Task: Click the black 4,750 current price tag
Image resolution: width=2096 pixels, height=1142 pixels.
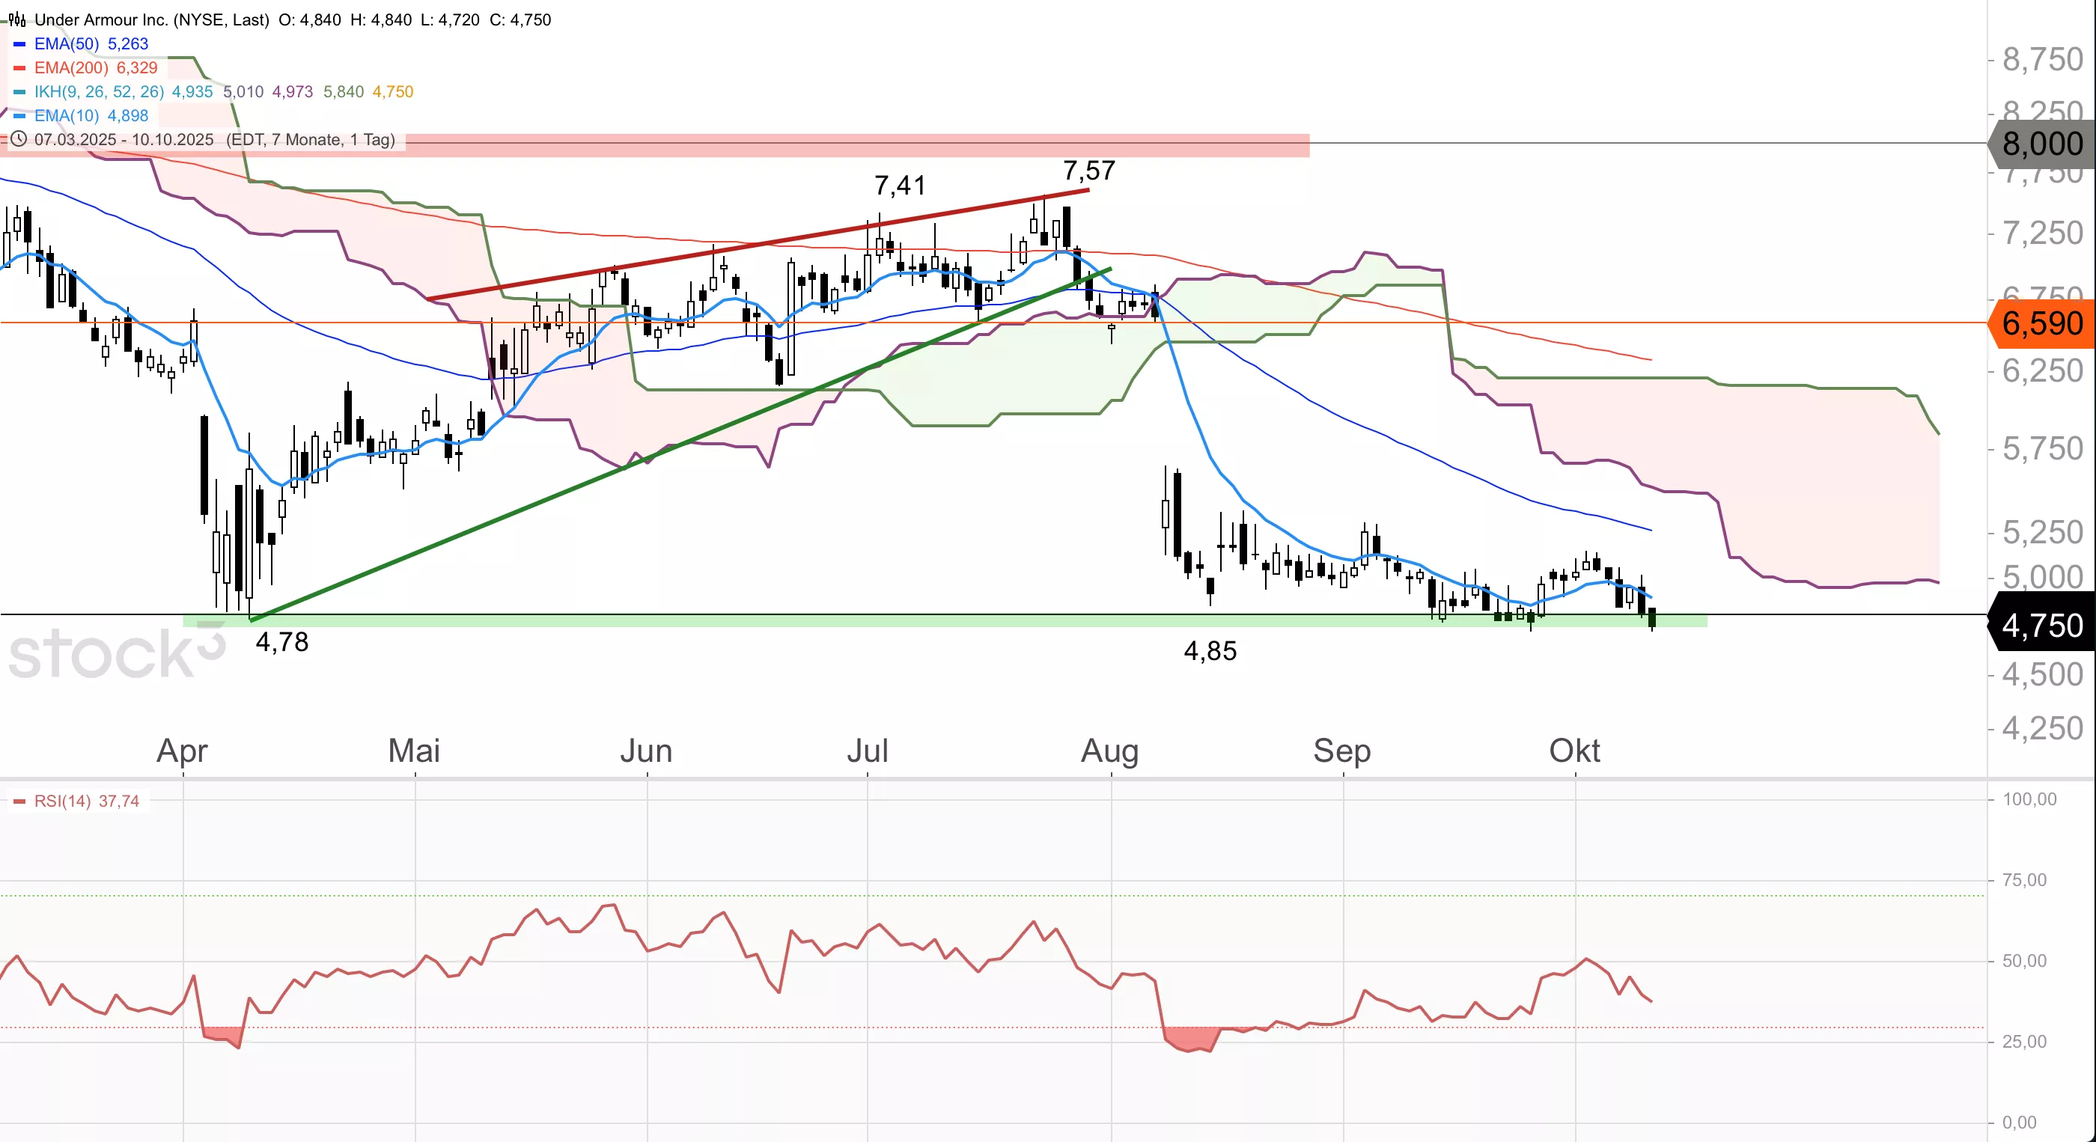Action: pos(2041,626)
